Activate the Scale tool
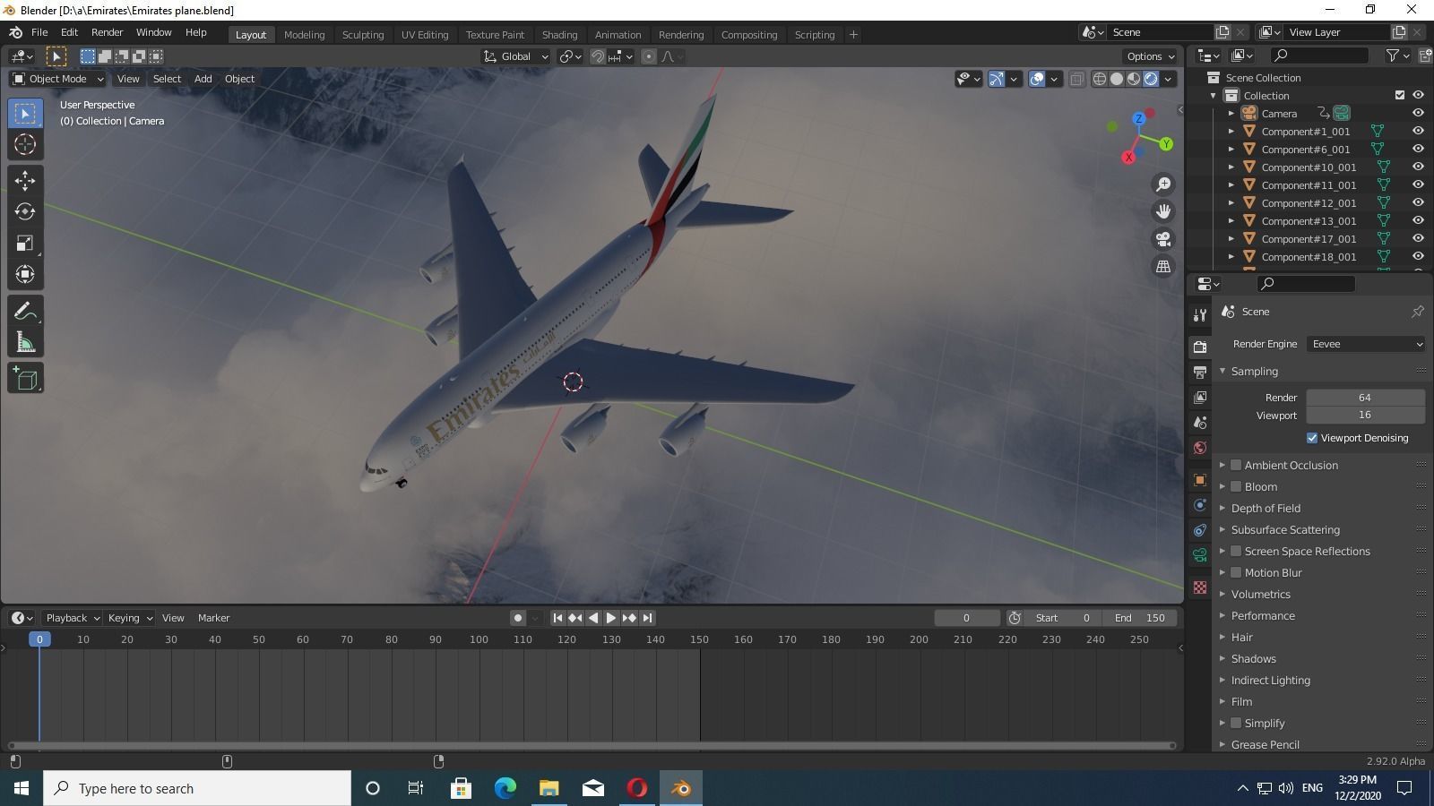 click(x=25, y=244)
